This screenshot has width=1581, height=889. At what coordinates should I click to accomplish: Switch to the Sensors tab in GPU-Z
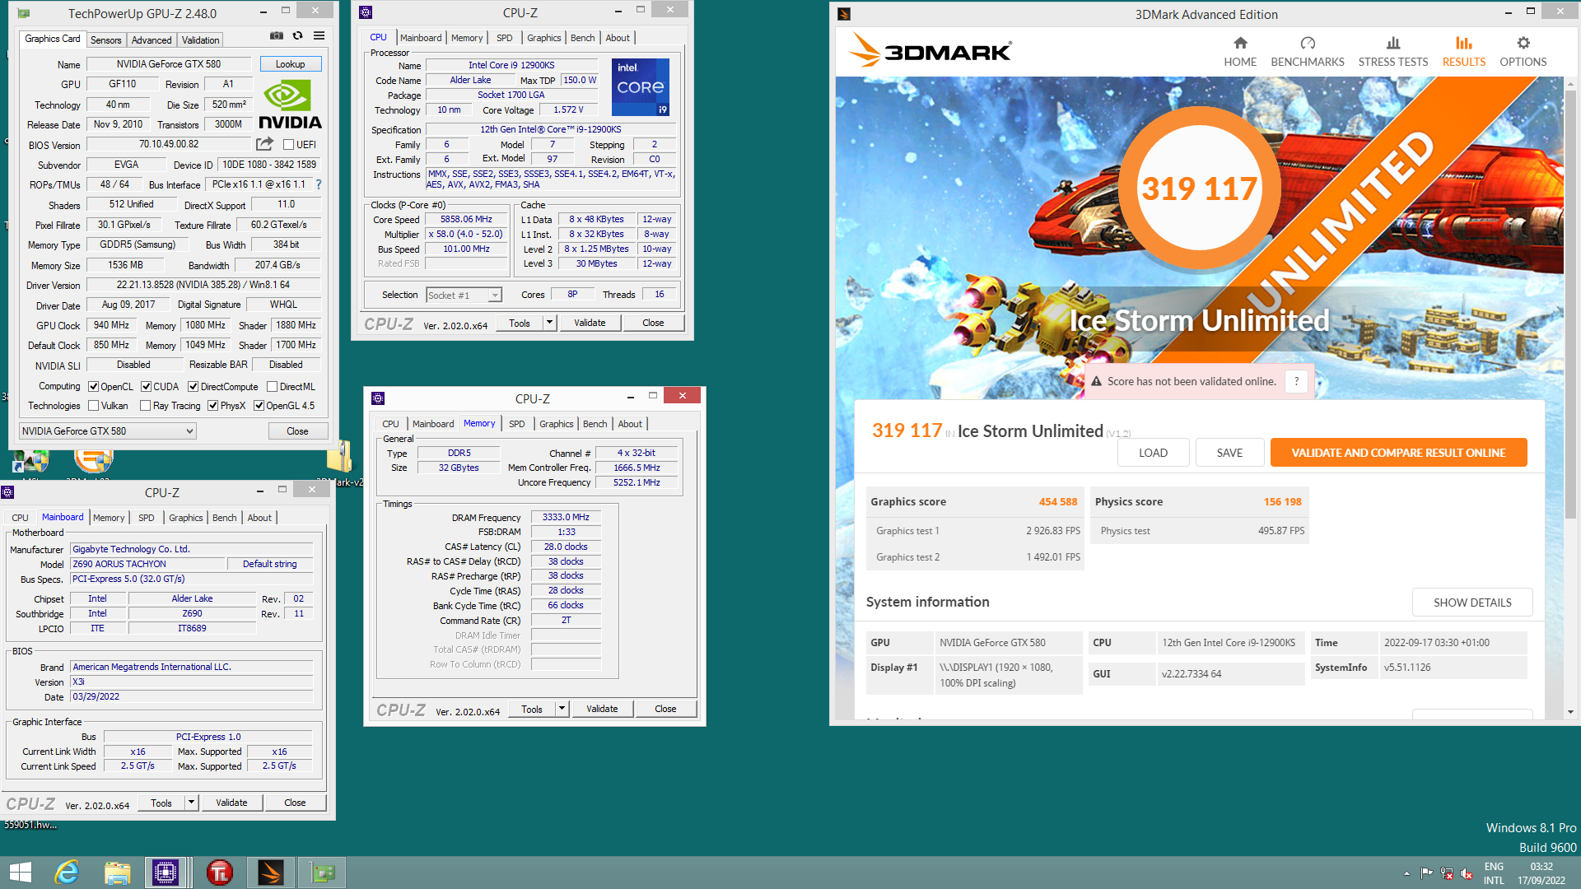(105, 40)
